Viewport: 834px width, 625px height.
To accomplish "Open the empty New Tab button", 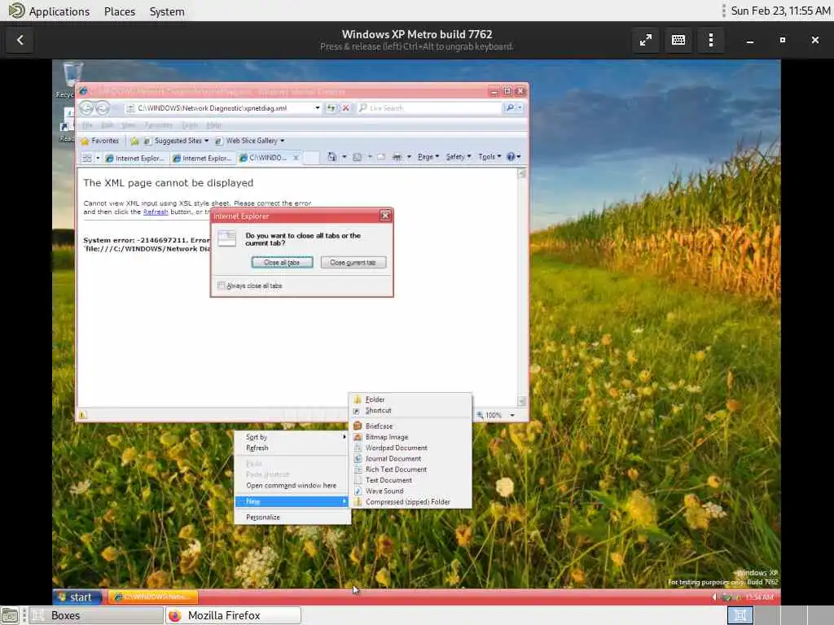I will click(311, 158).
